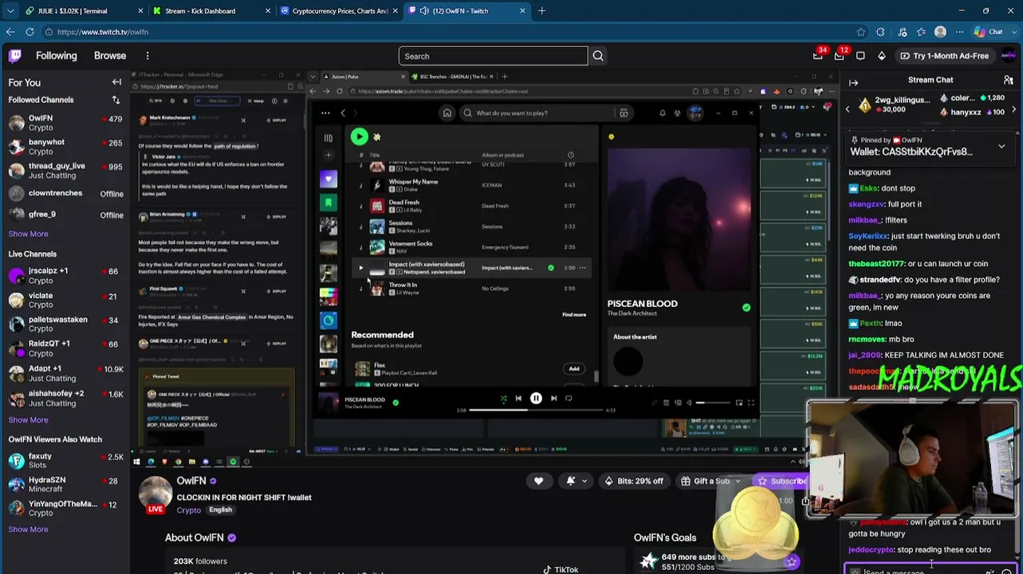Viewport: 1023px width, 574px height.
Task: Open the Windows Start button in the stream
Action: tap(136, 462)
